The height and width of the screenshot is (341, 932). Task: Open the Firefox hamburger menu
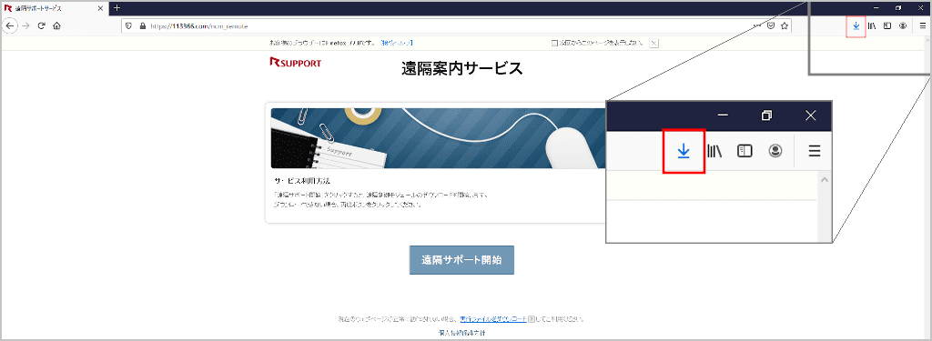tap(923, 26)
